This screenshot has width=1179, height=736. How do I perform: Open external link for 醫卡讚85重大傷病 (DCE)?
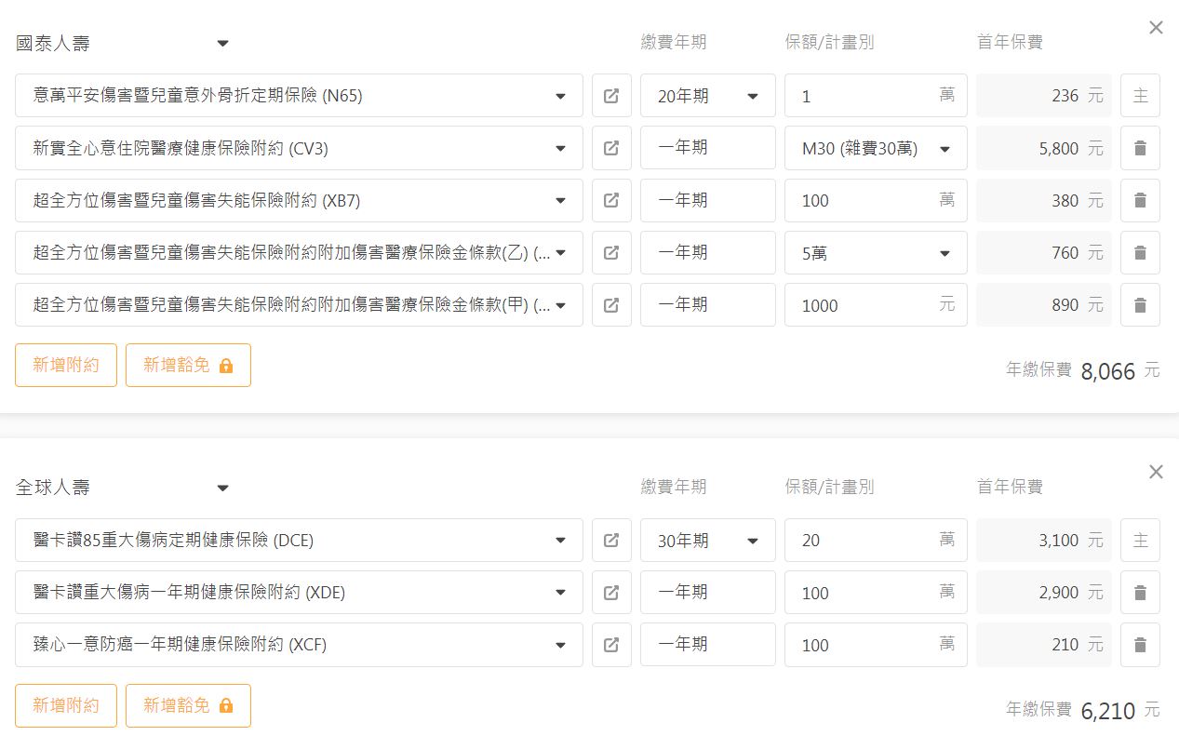point(611,540)
